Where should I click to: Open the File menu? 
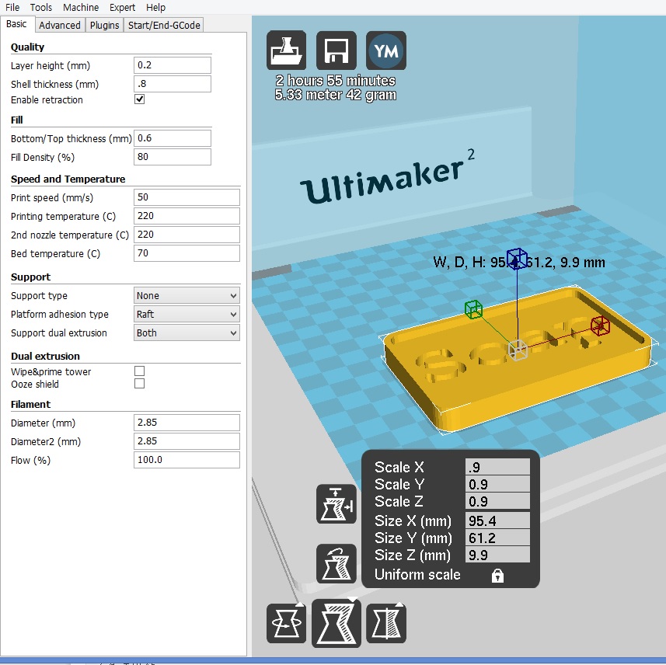click(x=12, y=7)
